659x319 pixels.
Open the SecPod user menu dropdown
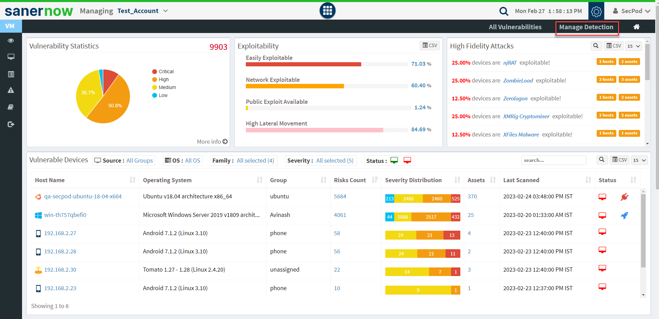tap(631, 11)
